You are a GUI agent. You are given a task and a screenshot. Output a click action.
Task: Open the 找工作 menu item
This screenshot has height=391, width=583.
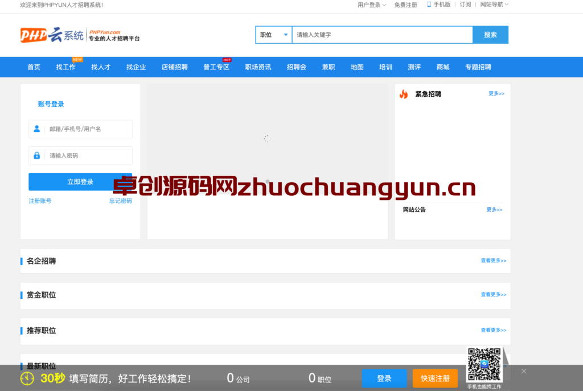66,67
